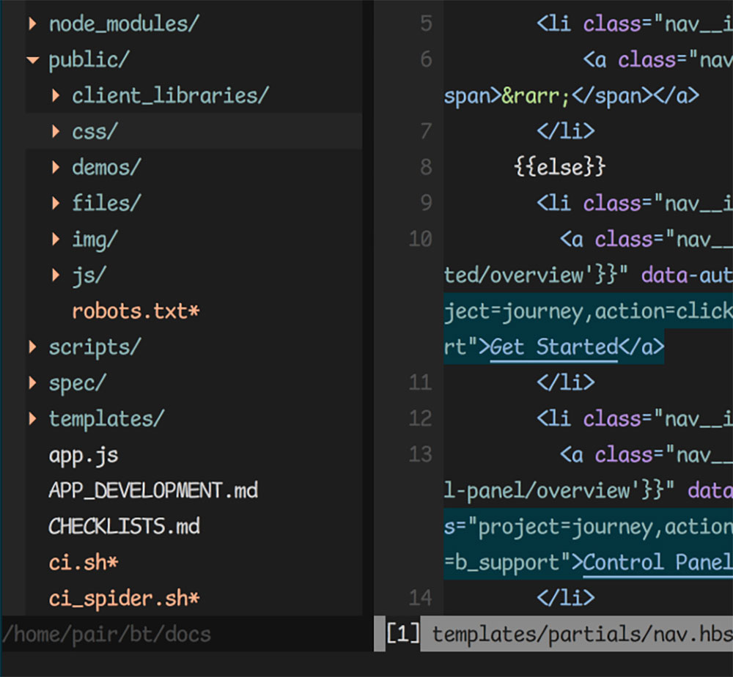Screen dimensions: 733x677
Task: Select the templates/partials/nav.hbs buffer tab
Action: (579, 634)
